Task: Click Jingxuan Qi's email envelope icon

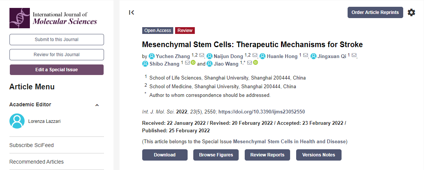Action: tap(354, 56)
